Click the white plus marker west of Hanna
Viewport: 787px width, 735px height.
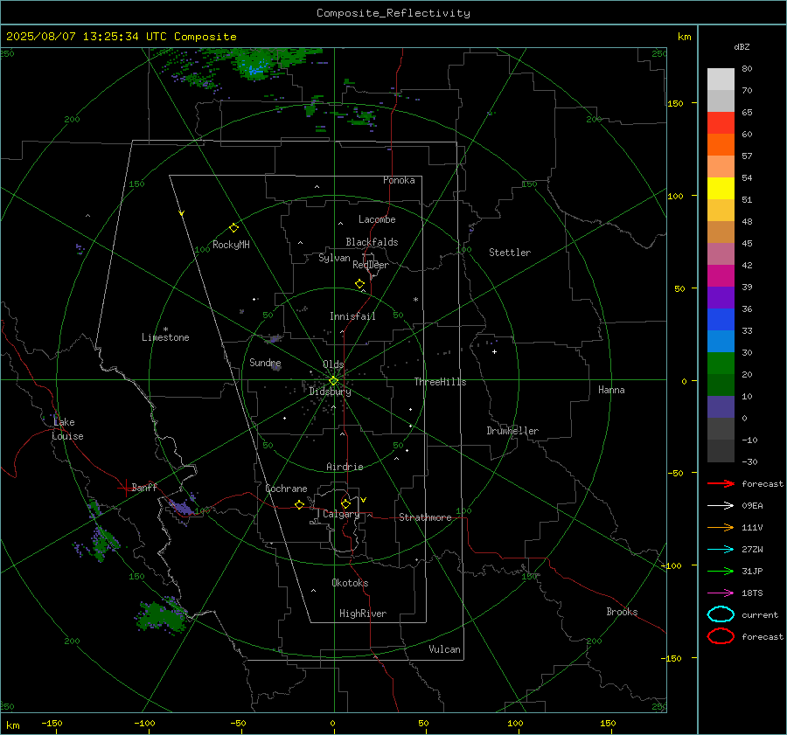(494, 351)
